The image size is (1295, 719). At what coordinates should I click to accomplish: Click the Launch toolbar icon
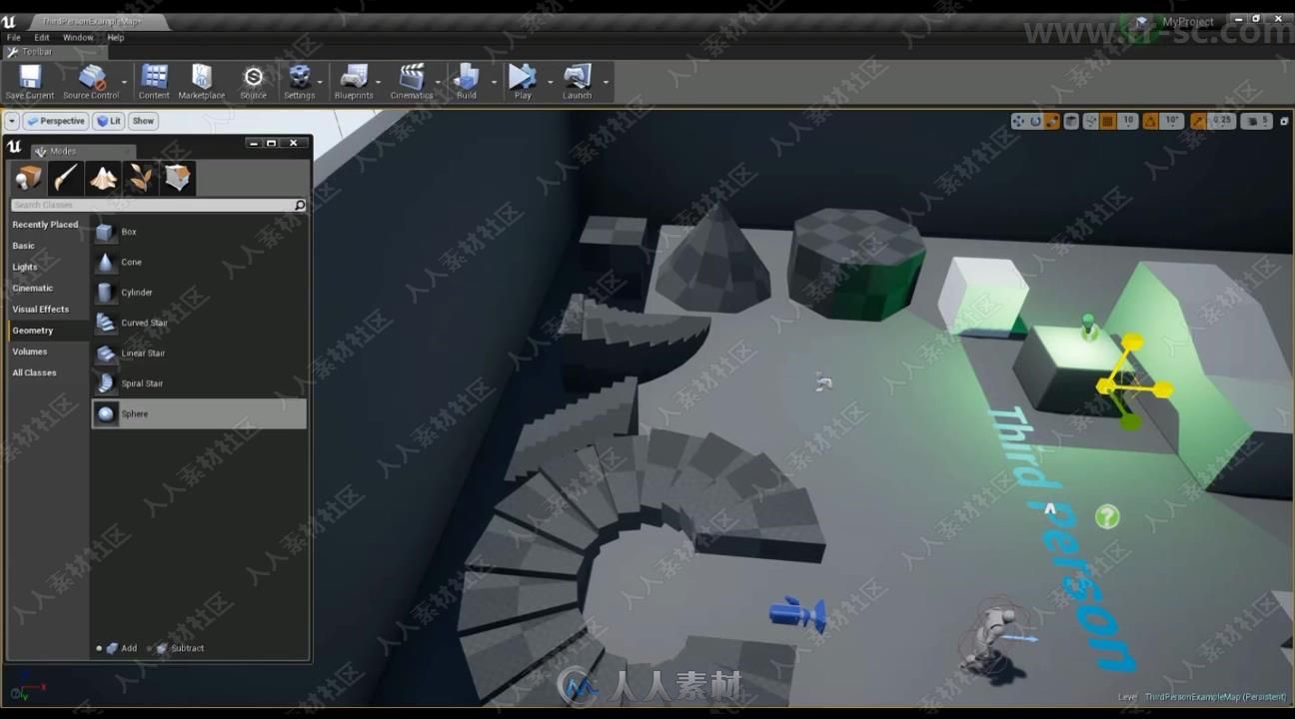point(577,77)
